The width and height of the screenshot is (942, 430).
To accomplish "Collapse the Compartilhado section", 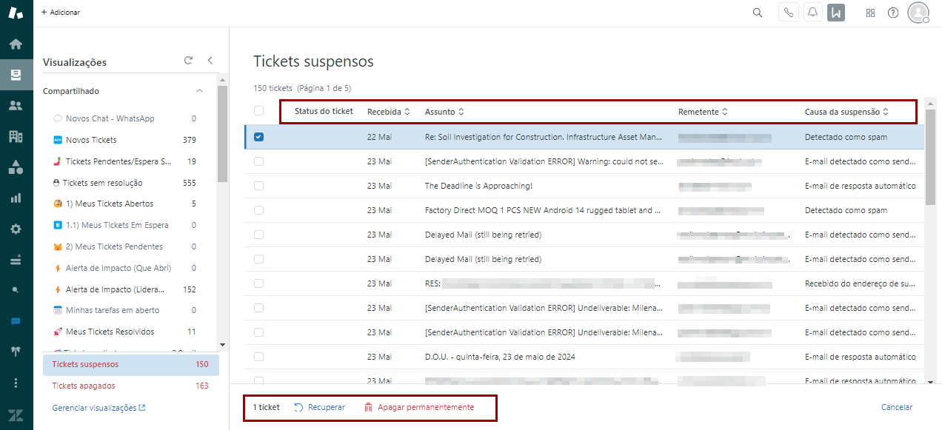I will [x=199, y=91].
